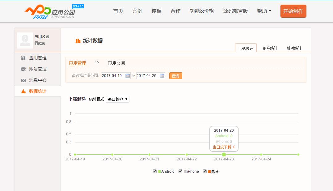
Task: Click the 2017-04-21 data point on chart
Action: point(150,155)
